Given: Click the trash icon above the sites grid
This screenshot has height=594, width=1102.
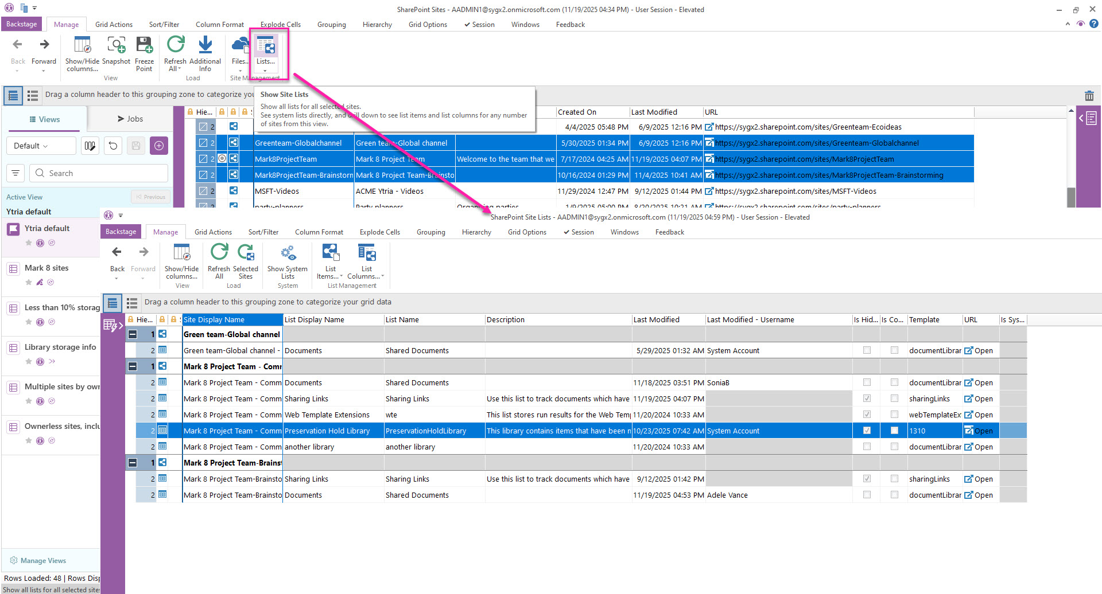Looking at the screenshot, I should pos(1089,96).
